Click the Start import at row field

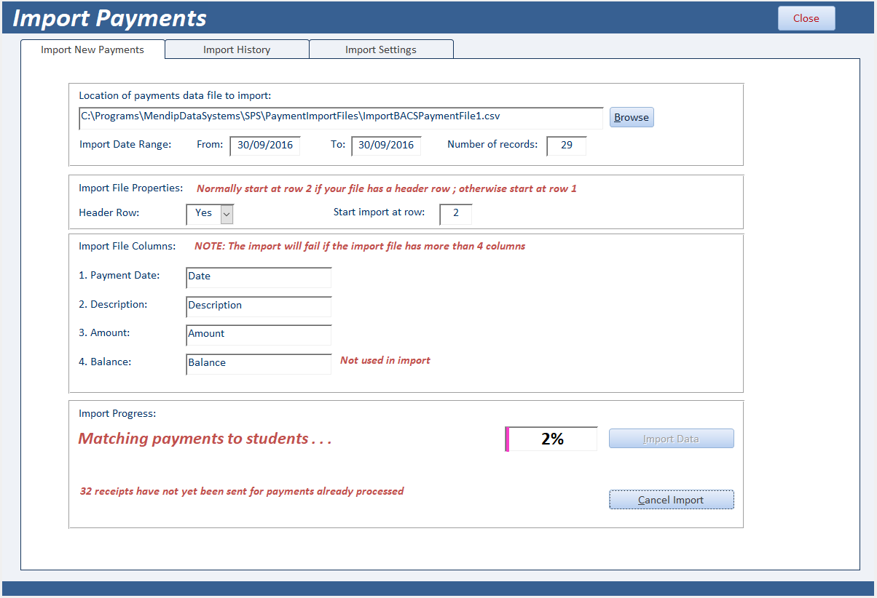456,214
